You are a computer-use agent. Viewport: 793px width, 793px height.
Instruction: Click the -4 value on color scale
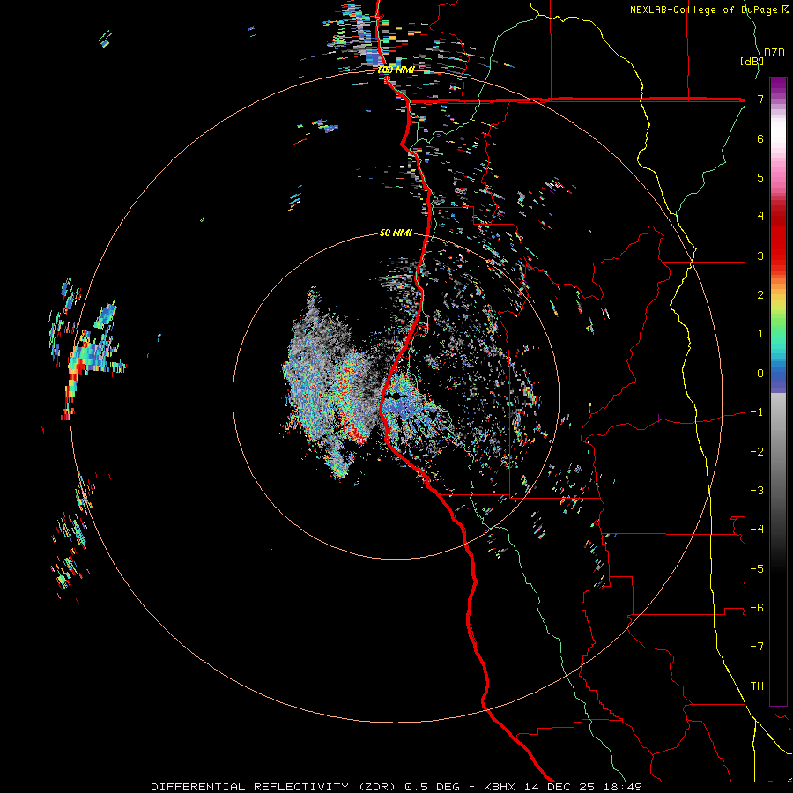[x=757, y=530]
